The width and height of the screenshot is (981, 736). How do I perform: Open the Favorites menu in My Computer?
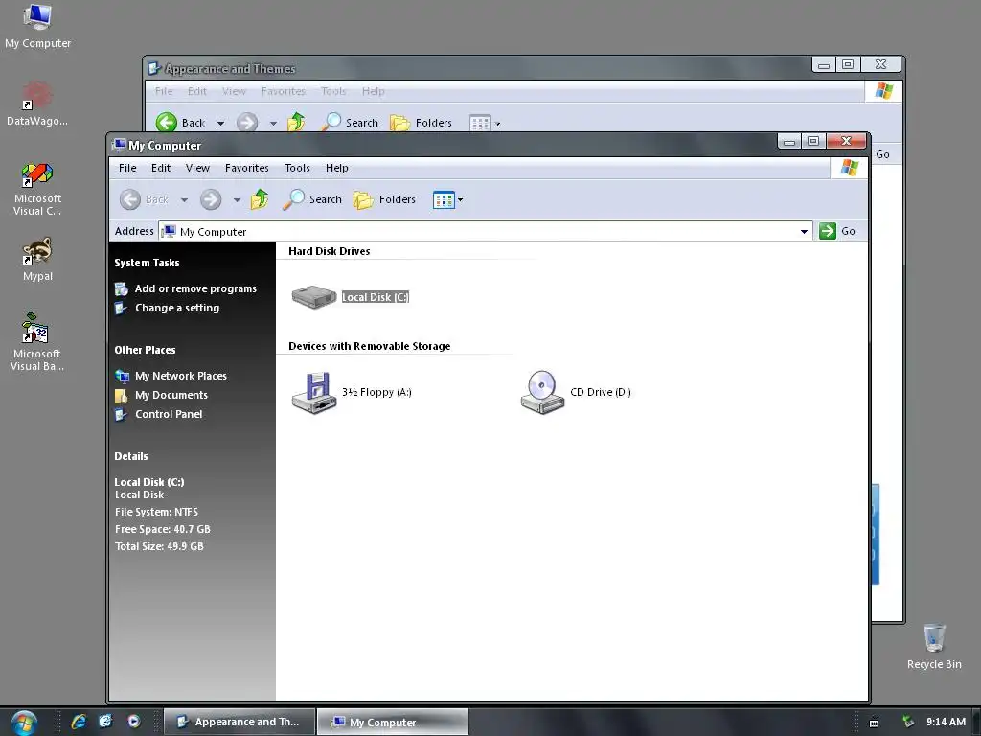247,168
